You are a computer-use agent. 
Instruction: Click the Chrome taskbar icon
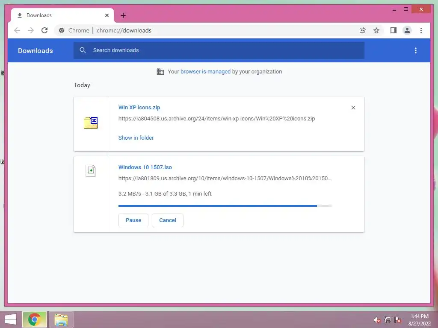pos(35,319)
